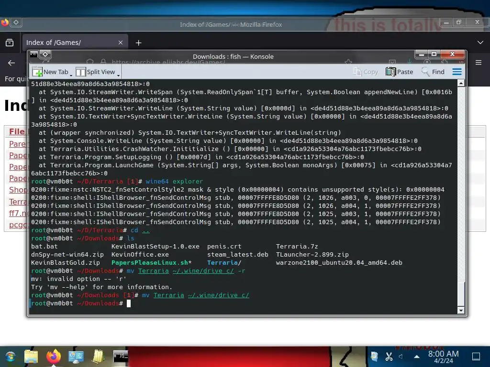
Task: Click 'mv: invalid option' error line
Action: (x=78, y=279)
